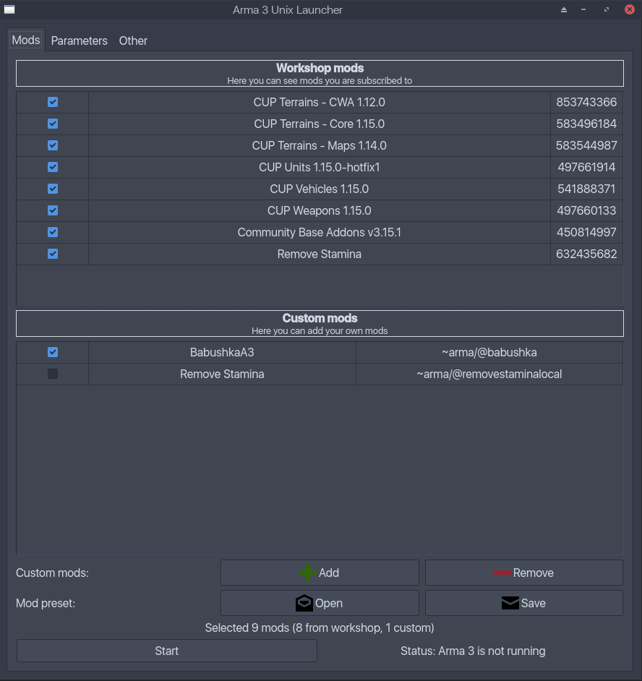
Task: Click the green plus icon on Add
Action: tap(307, 573)
